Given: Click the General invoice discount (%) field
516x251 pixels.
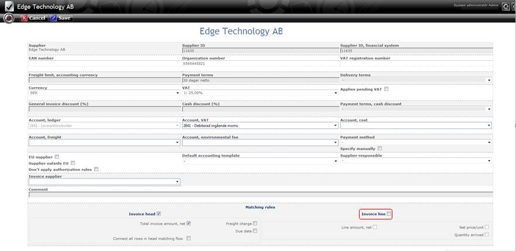Looking at the screenshot, I should tap(104, 109).
